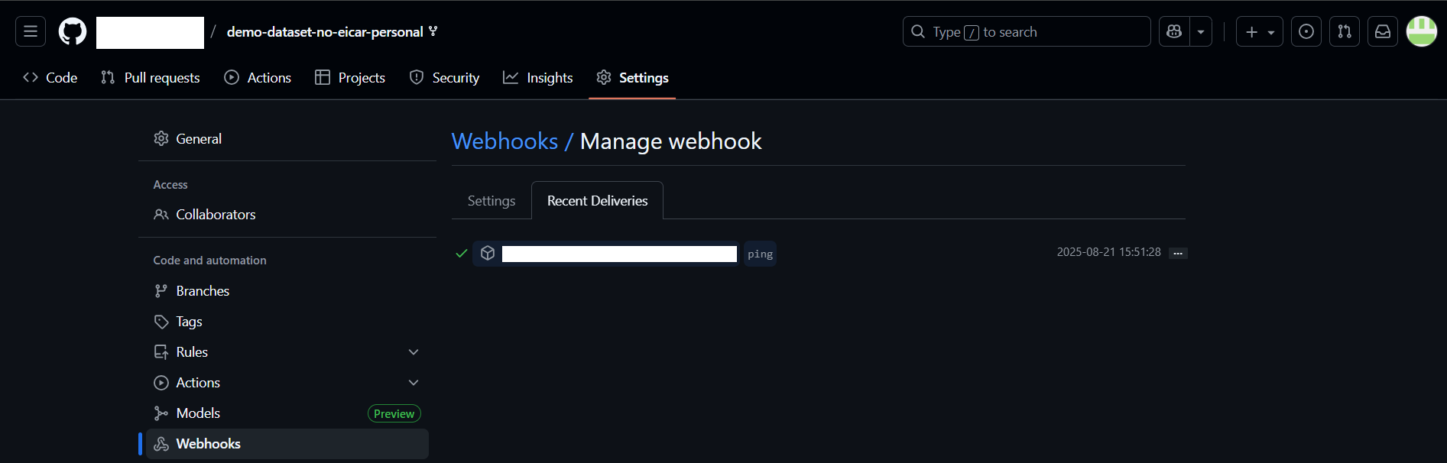The height and width of the screenshot is (463, 1447).
Task: Click the Preview badge beside Models
Action: pos(394,413)
